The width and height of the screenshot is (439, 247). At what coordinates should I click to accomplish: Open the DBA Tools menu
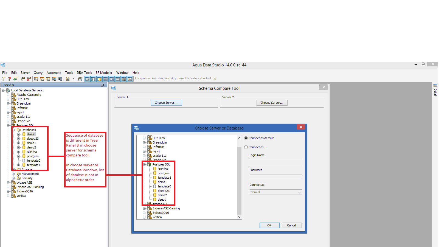click(84, 73)
